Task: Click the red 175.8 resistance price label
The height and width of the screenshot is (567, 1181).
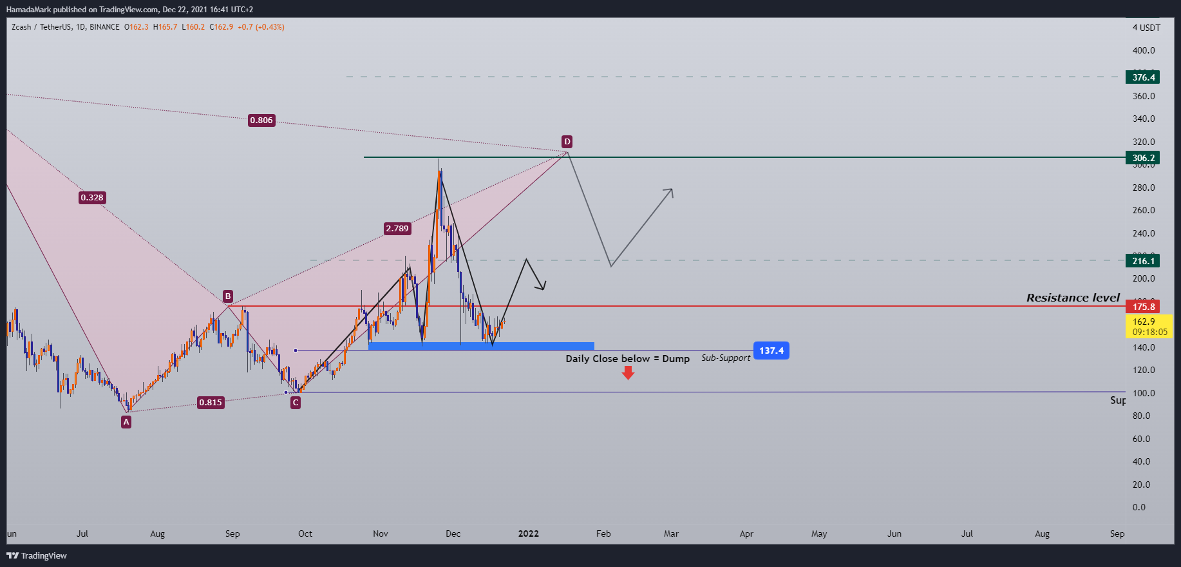Action: pos(1142,307)
